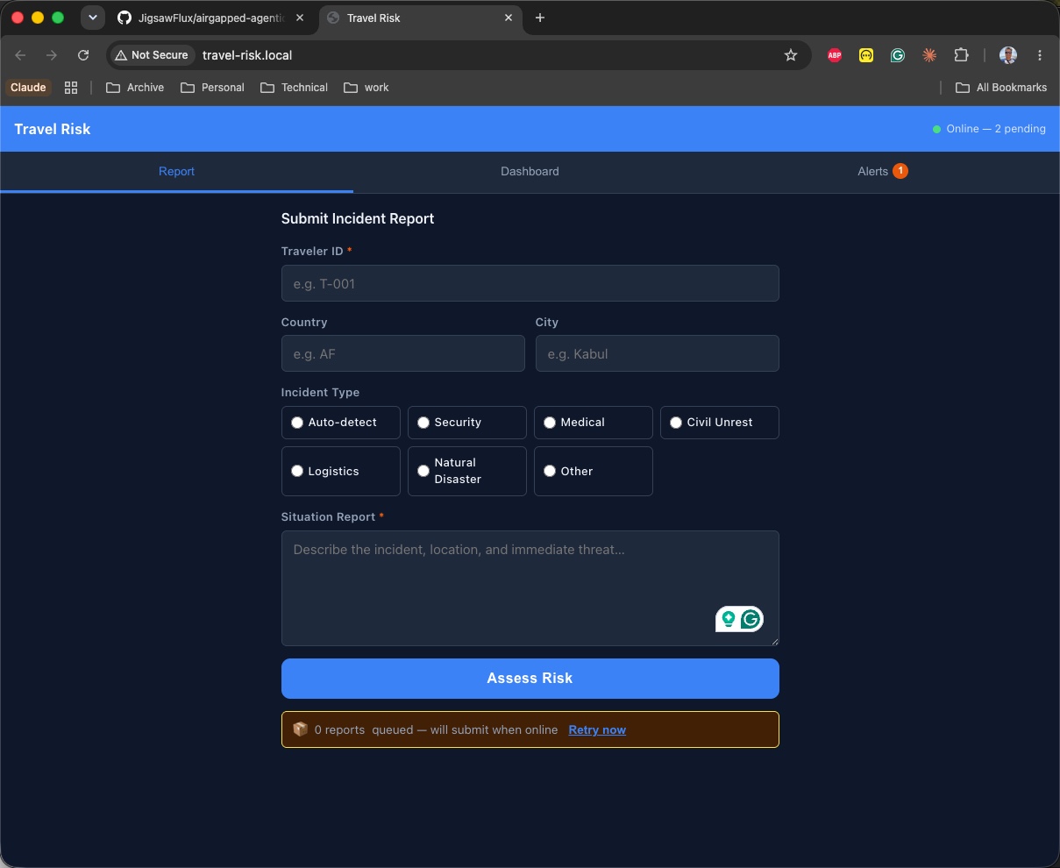The width and height of the screenshot is (1060, 868).
Task: Open a new browser tab
Action: (540, 18)
